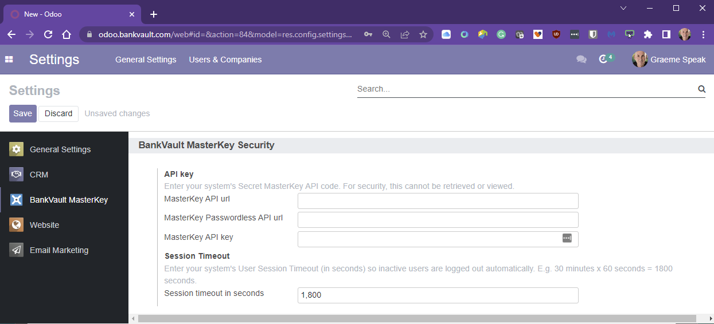The height and width of the screenshot is (324, 714).
Task: Click the Email Marketing paper plane icon
Action: [x=17, y=250]
